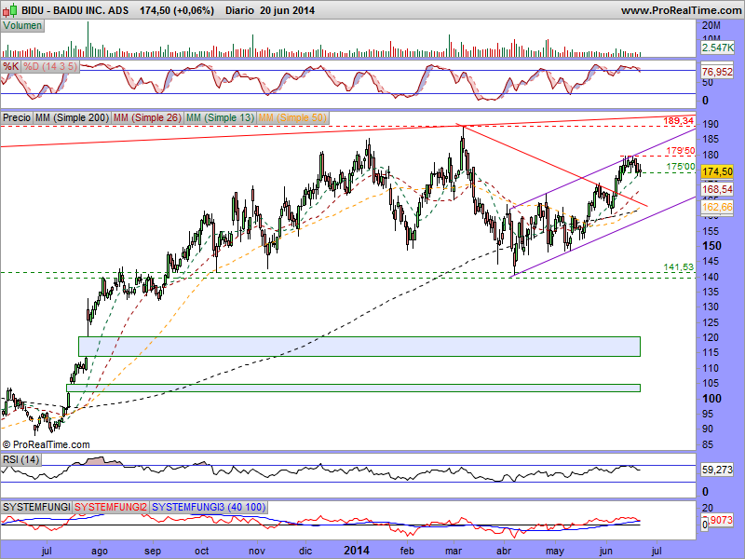Image resolution: width=745 pixels, height=559 pixels.
Task: Select the BIDU - BAIDU INC. ADS title
Action: pyautogui.click(x=74, y=10)
